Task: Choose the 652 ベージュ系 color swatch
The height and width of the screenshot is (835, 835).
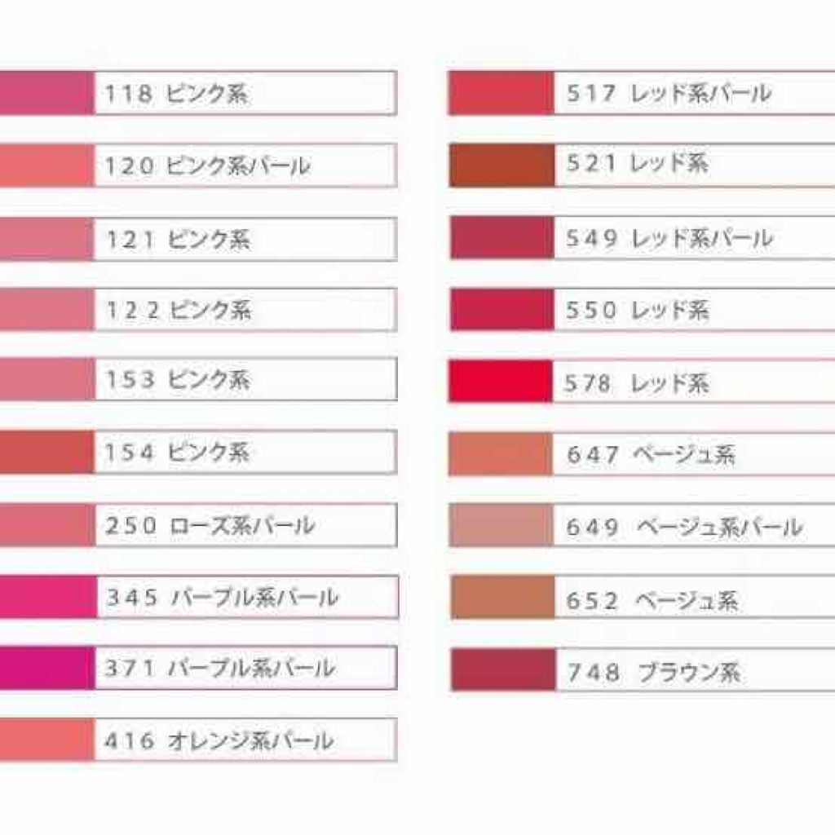Action: (x=501, y=598)
